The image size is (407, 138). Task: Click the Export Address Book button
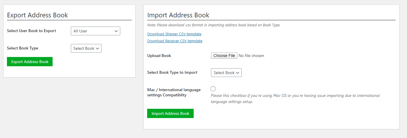[30, 62]
